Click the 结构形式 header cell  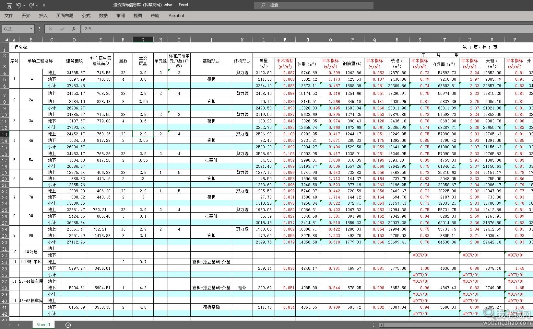tap(242, 61)
